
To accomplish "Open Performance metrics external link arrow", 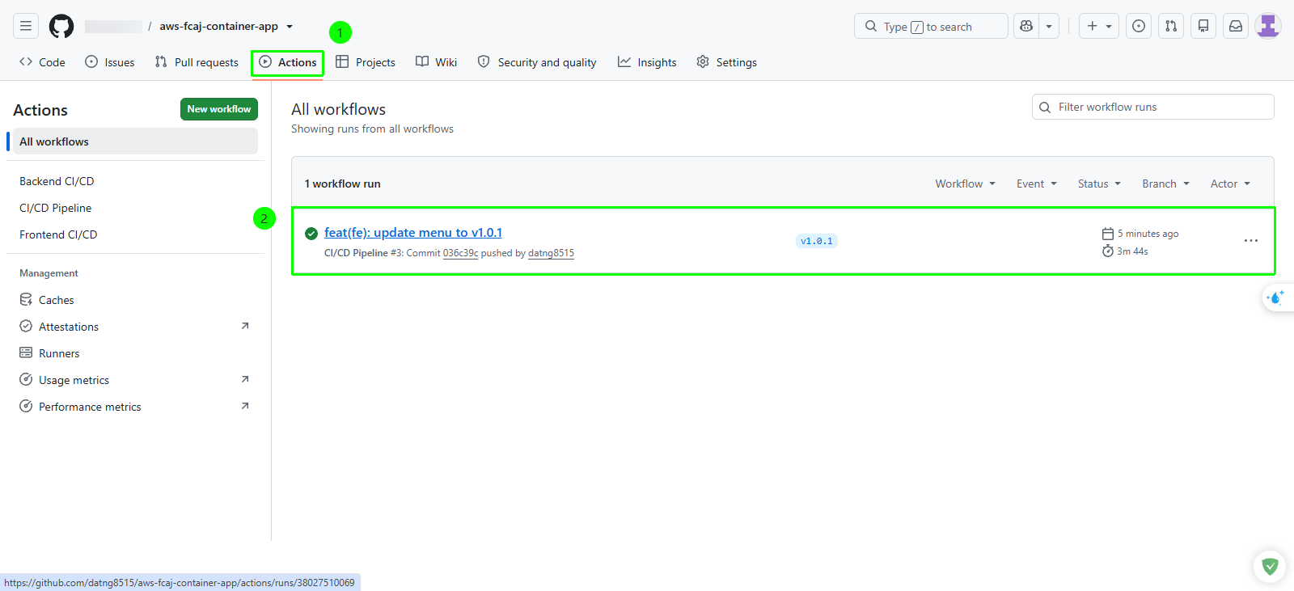I will [245, 406].
